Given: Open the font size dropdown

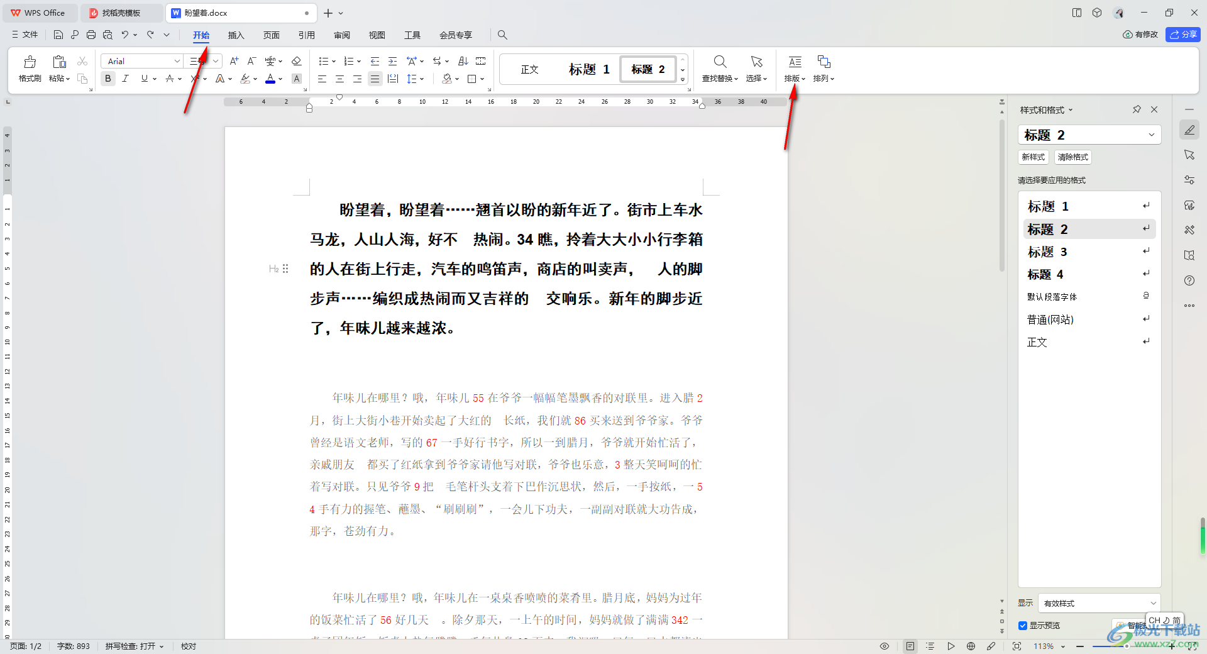Looking at the screenshot, I should coord(216,61).
